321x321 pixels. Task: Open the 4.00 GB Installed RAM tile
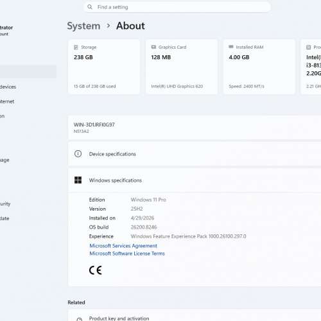click(x=259, y=67)
